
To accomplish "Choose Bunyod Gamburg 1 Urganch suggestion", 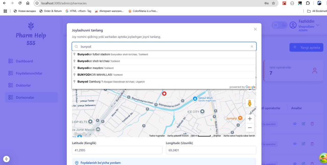I will point(164,82).
